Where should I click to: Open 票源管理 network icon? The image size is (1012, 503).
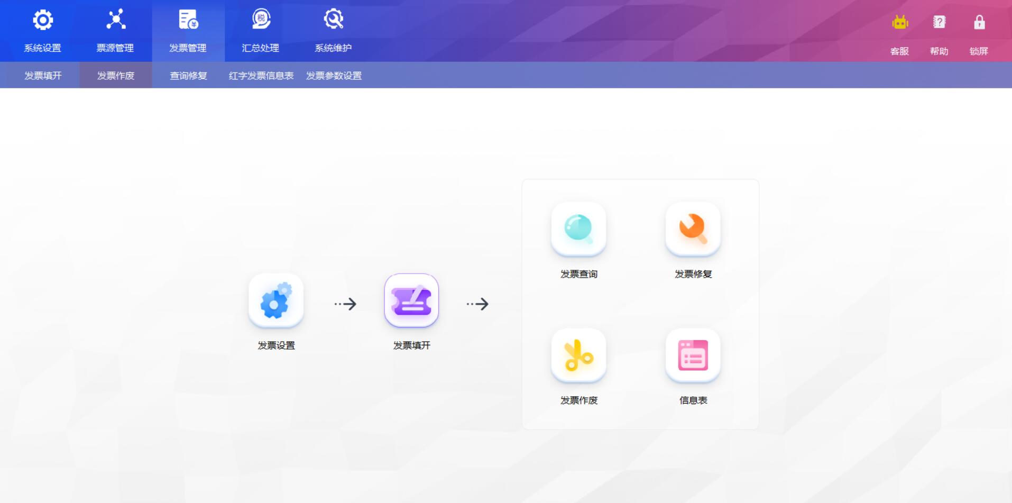[x=116, y=20]
